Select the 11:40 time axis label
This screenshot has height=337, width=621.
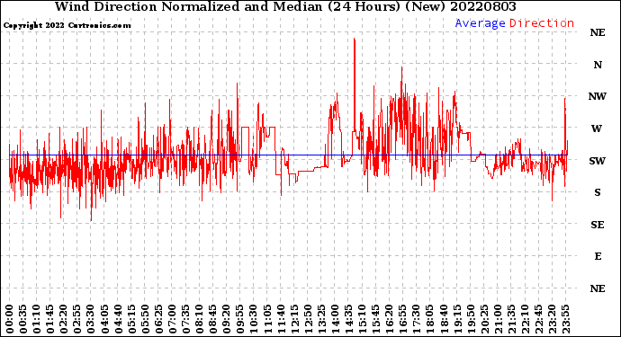click(x=281, y=319)
